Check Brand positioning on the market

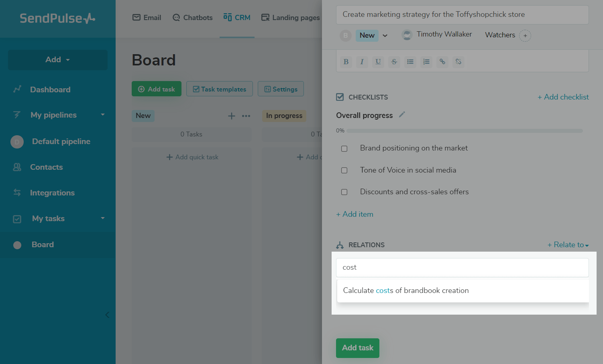point(344,149)
